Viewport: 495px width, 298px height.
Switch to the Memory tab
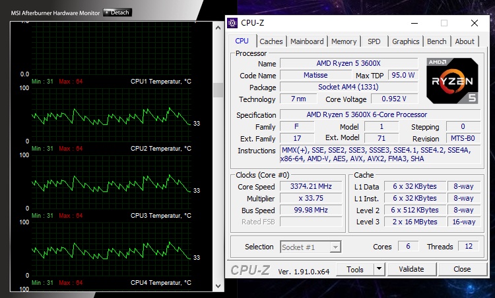[x=344, y=41]
